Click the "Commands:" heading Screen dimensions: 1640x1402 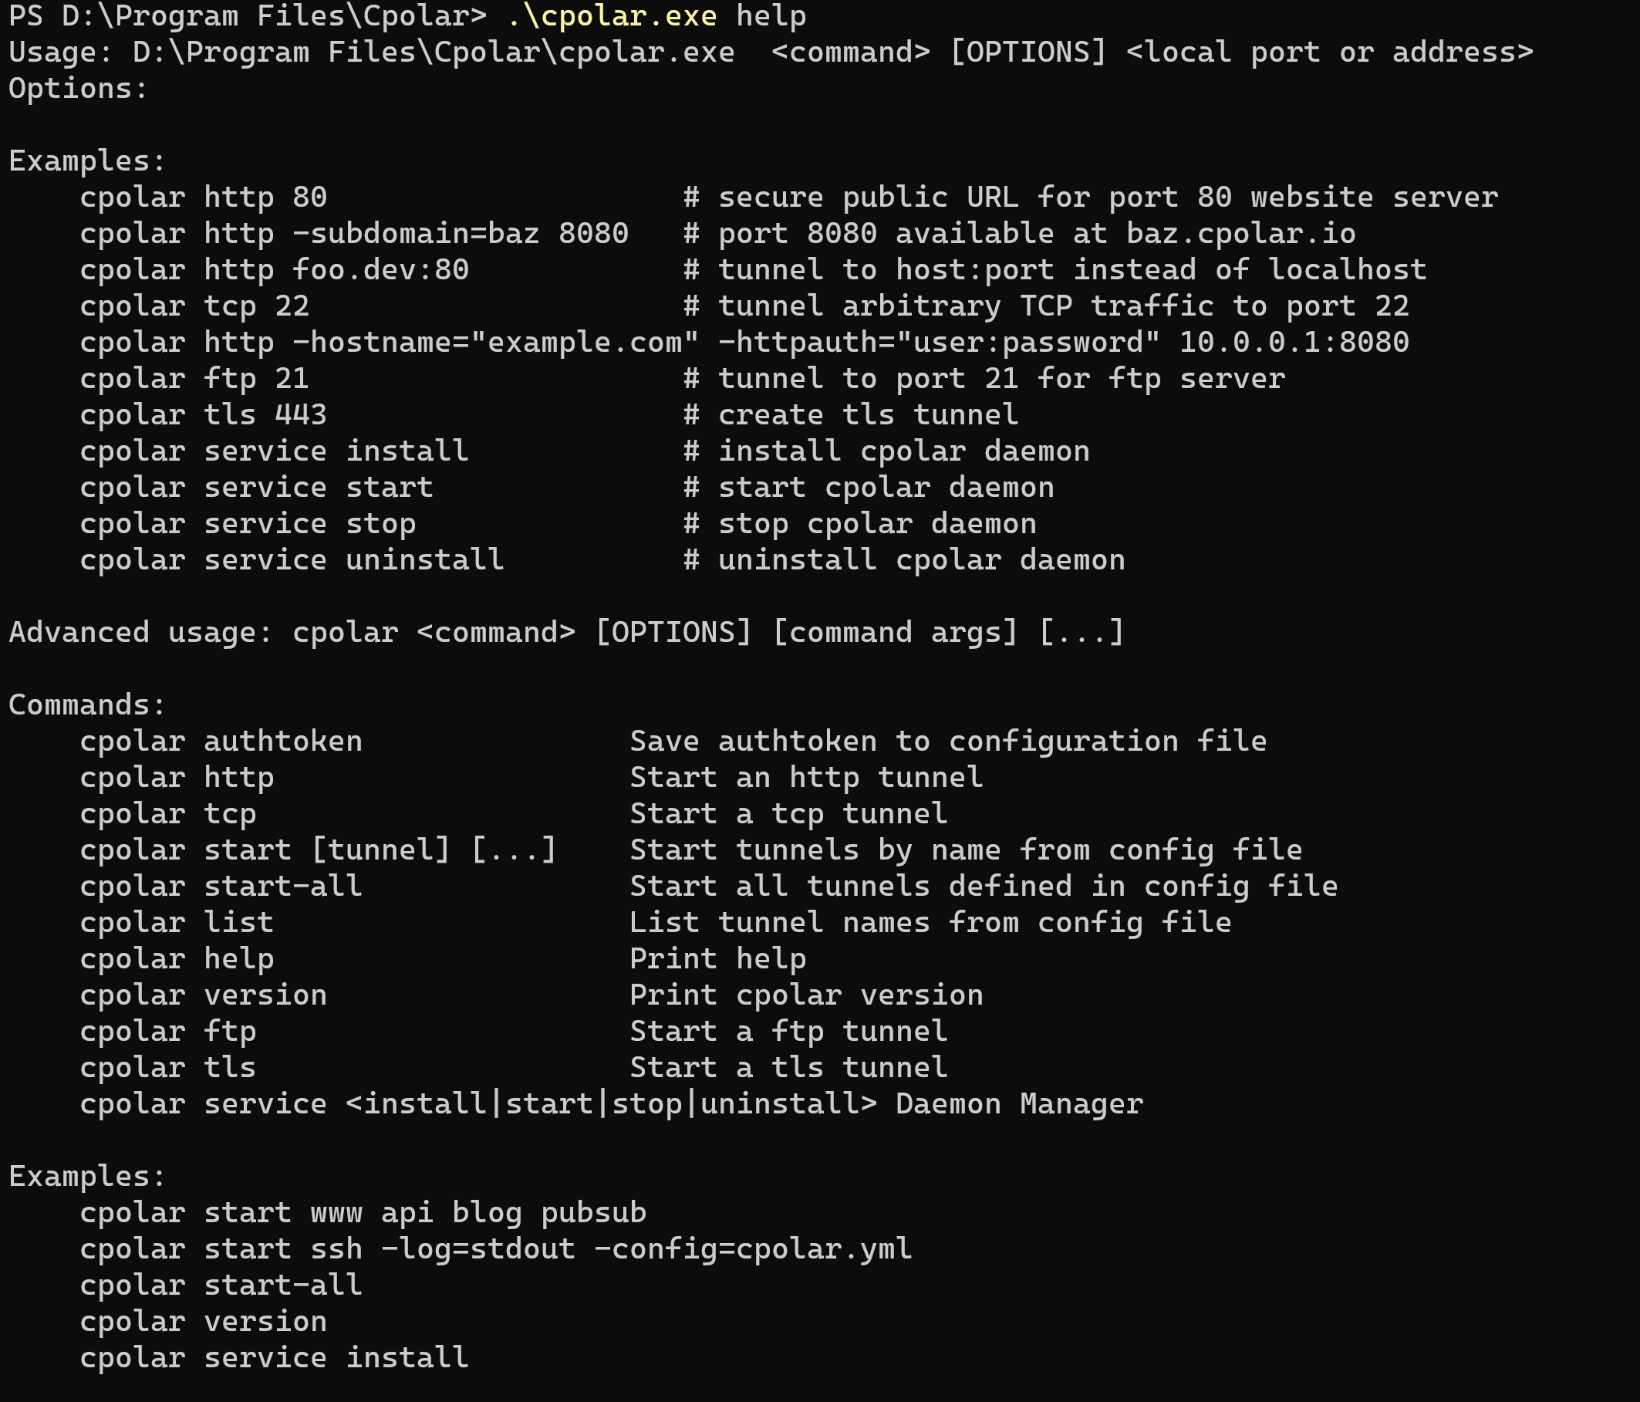pos(87,704)
